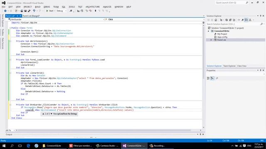Toggle the Alphabetical sort in Properties panel
The width and height of the screenshot is (266, 149).
[212, 78]
